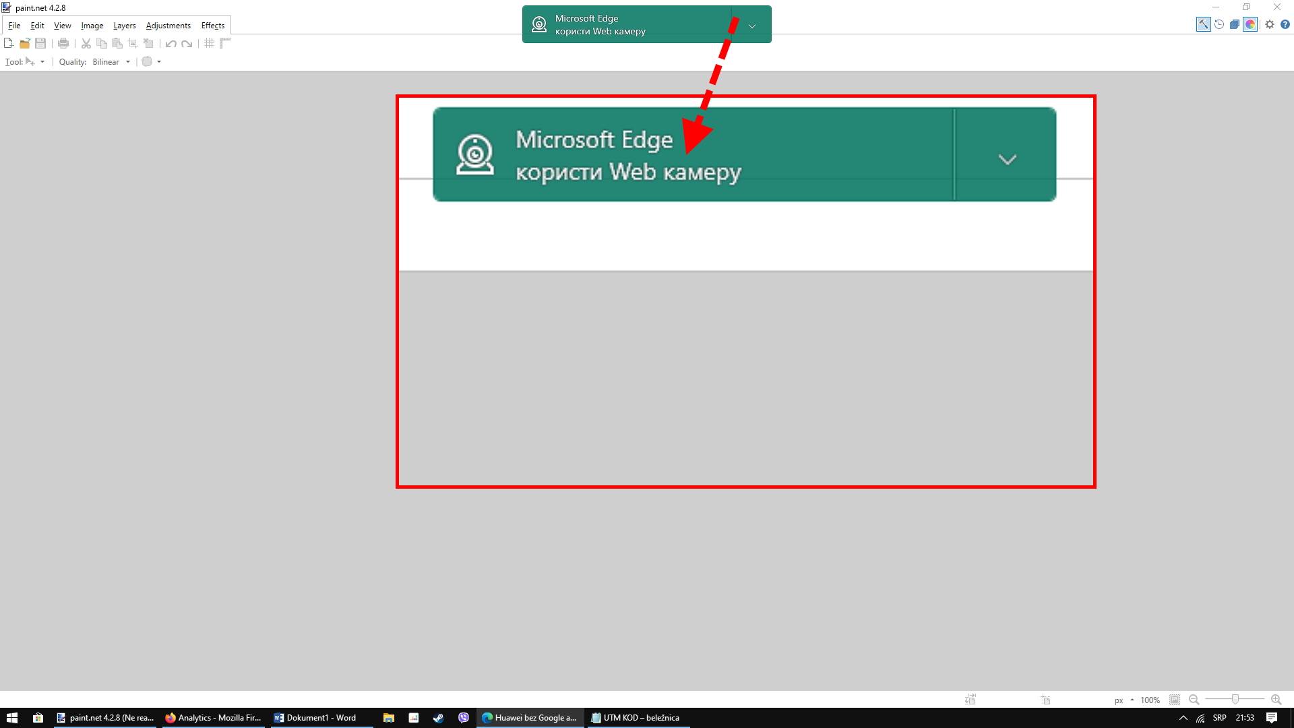Open the Effects menu

click(212, 26)
